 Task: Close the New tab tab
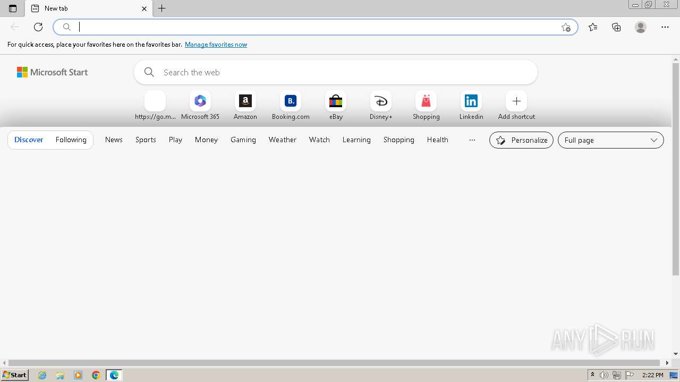point(144,8)
